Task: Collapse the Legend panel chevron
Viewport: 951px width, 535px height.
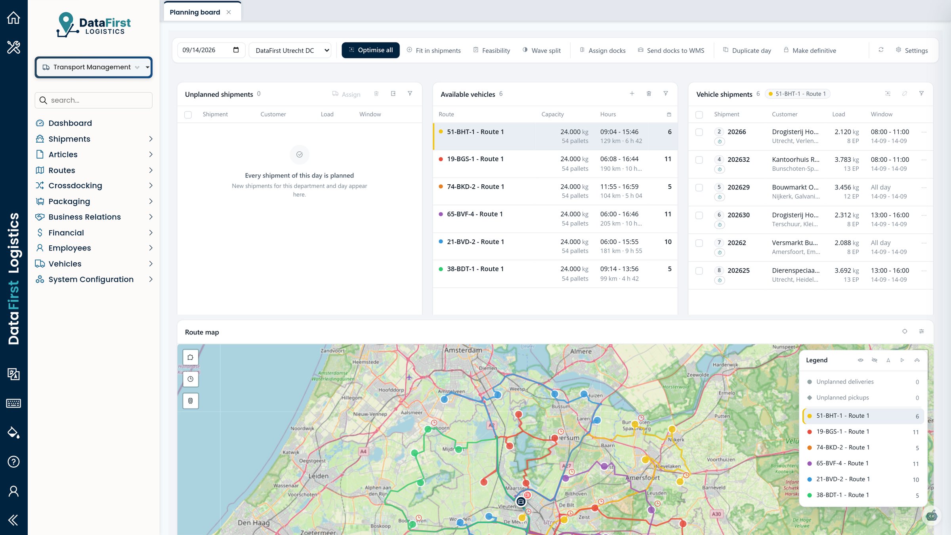Action: click(917, 360)
